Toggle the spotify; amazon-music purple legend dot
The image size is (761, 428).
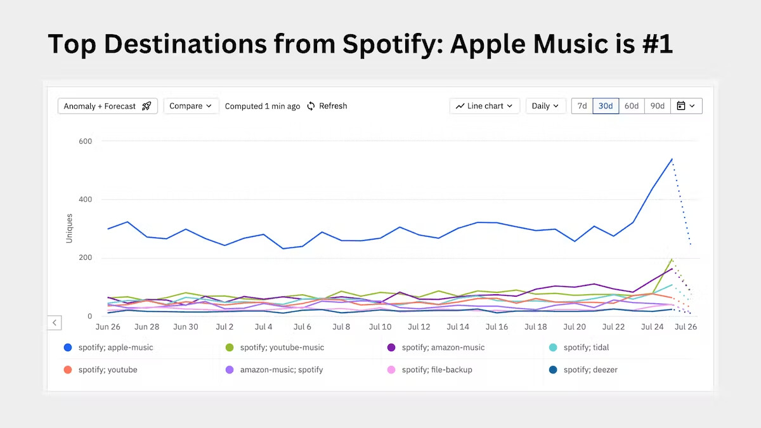[x=391, y=347]
